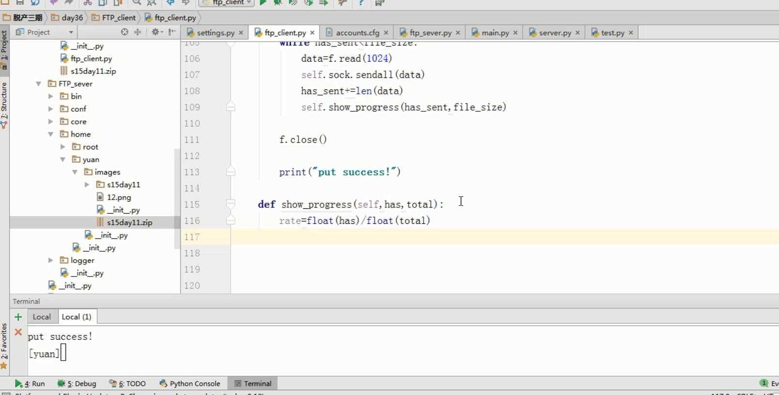Image resolution: width=779 pixels, height=395 pixels.
Task: Click fold marker at line 115
Action: [231, 204]
